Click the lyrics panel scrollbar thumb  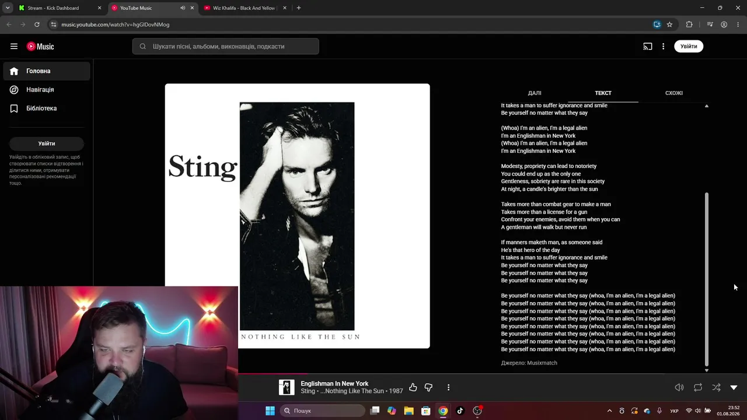pyautogui.click(x=707, y=280)
